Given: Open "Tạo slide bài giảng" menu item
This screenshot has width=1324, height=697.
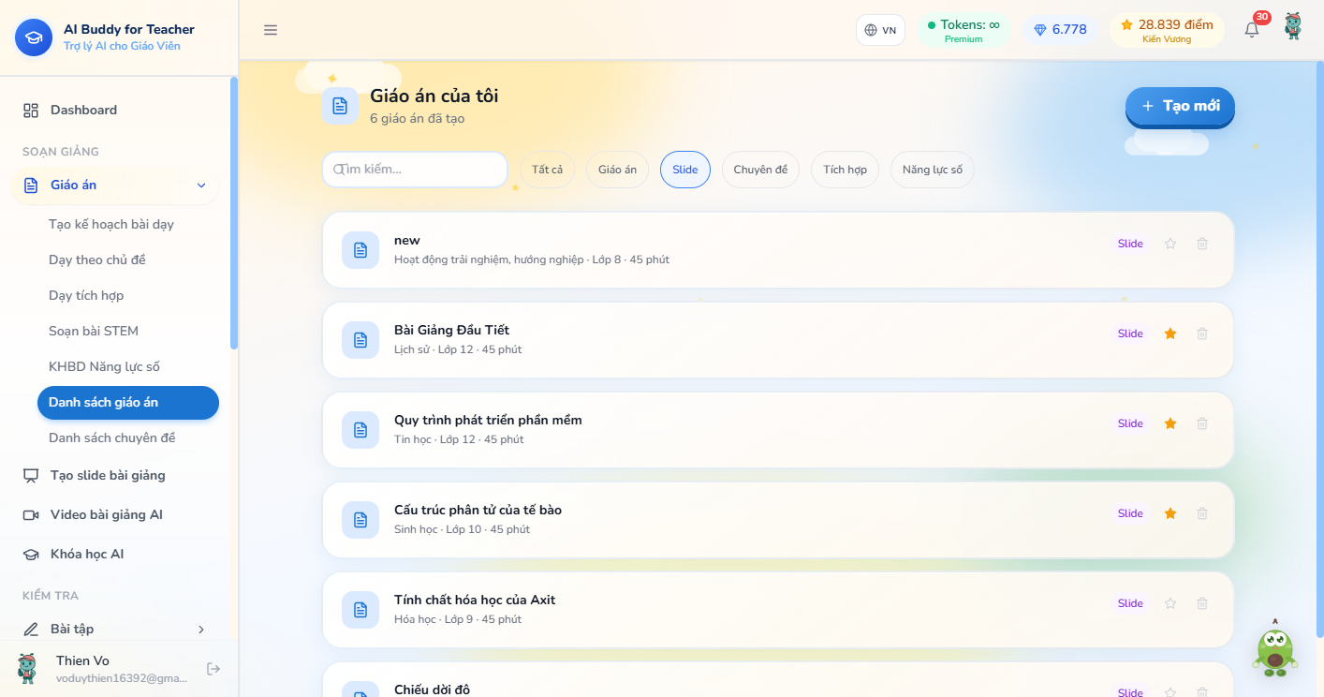Looking at the screenshot, I should [x=115, y=476].
